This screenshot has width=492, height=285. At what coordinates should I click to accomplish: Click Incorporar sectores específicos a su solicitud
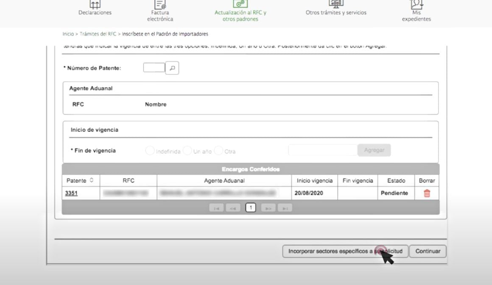coord(345,251)
